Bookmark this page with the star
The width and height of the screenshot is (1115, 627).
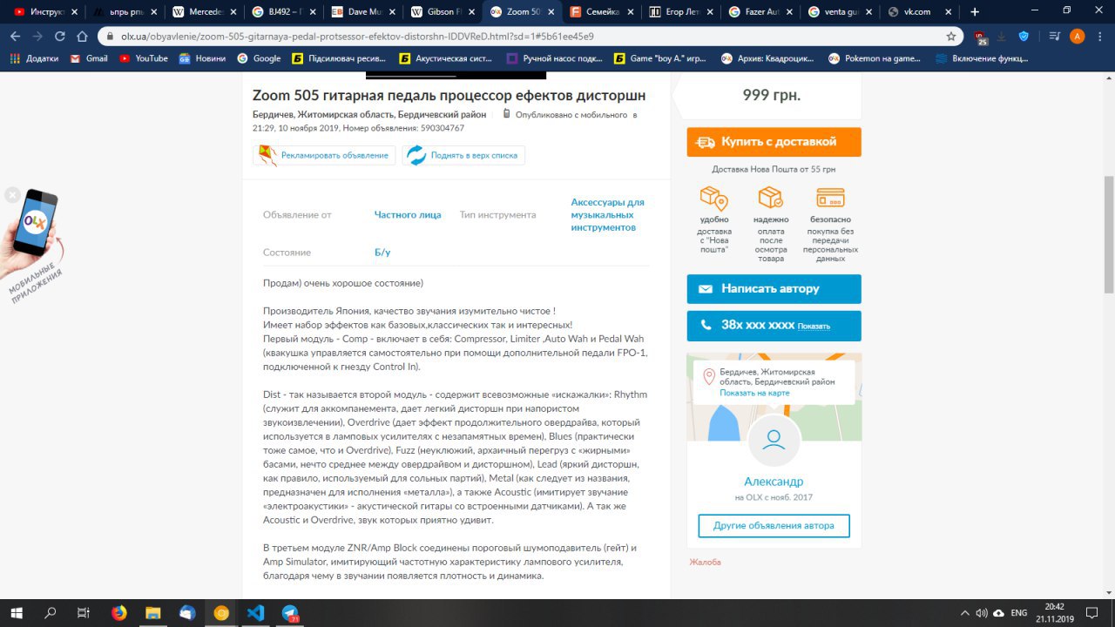[951, 37]
